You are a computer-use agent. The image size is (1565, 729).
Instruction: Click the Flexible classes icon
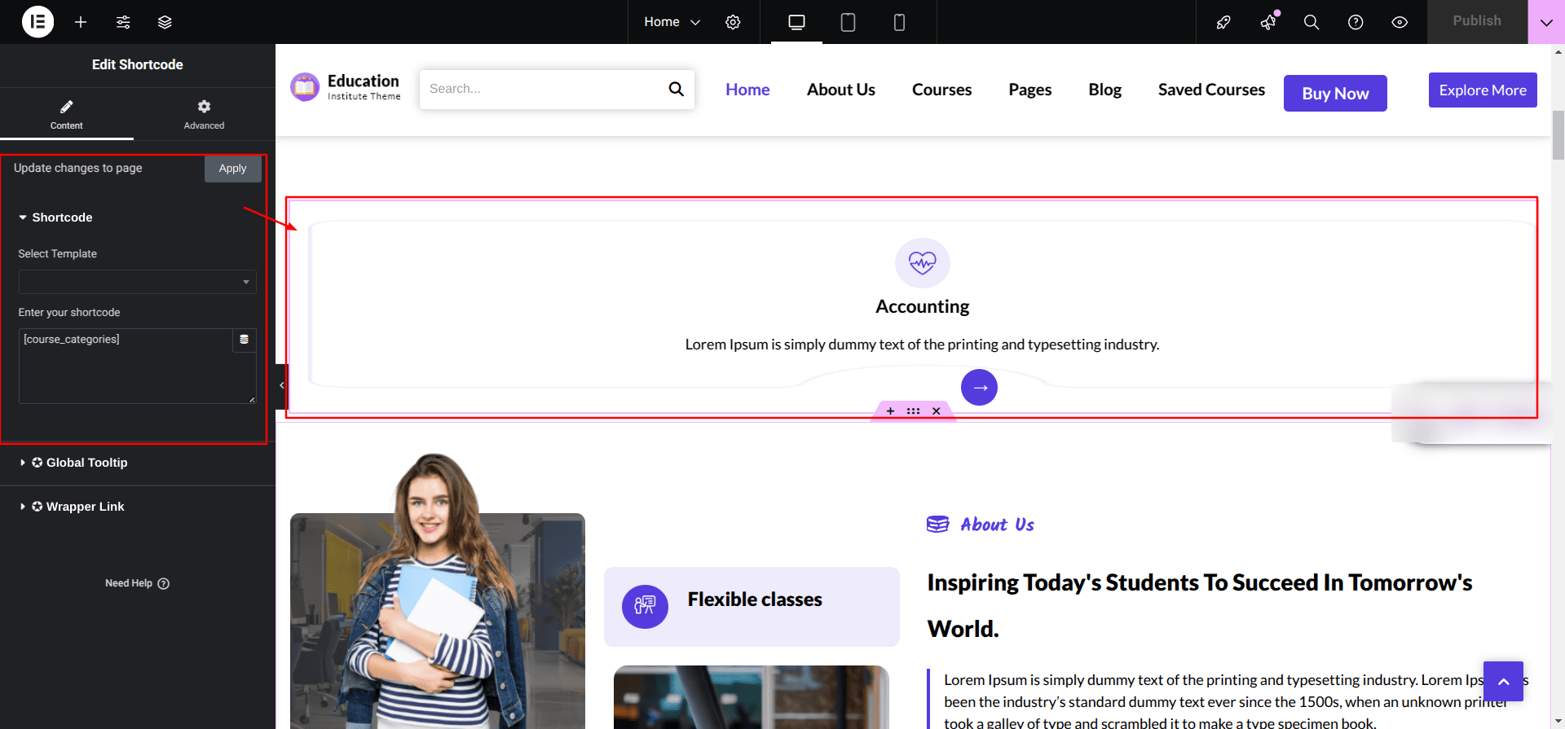(x=645, y=606)
